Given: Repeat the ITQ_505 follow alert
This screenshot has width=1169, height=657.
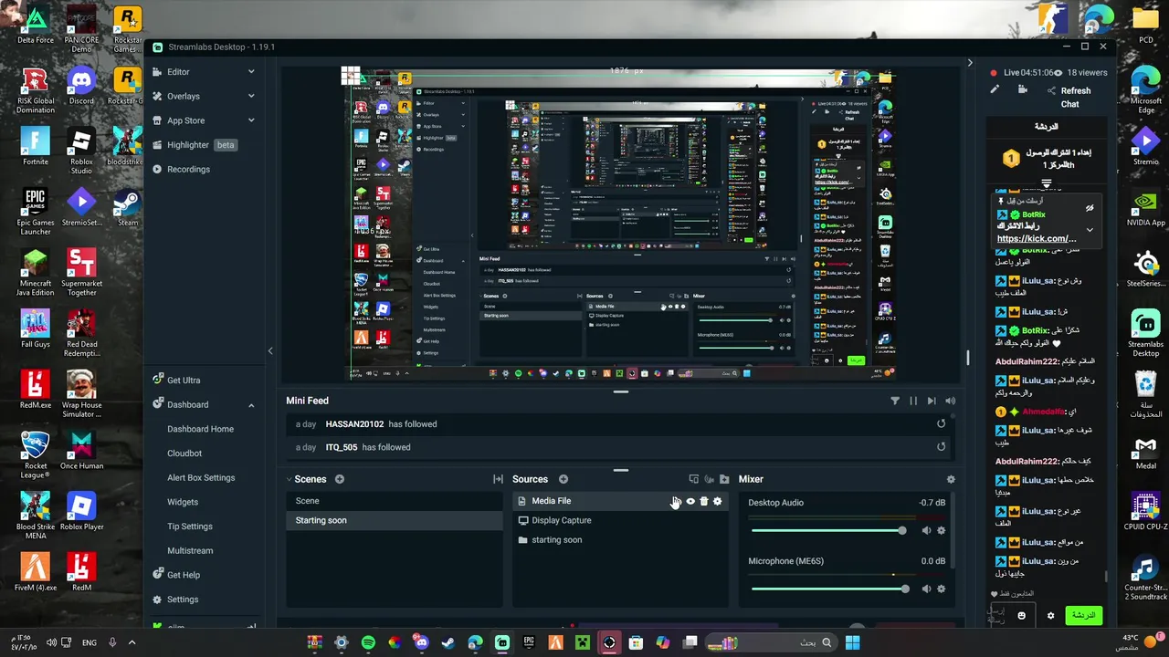Looking at the screenshot, I should pyautogui.click(x=941, y=447).
